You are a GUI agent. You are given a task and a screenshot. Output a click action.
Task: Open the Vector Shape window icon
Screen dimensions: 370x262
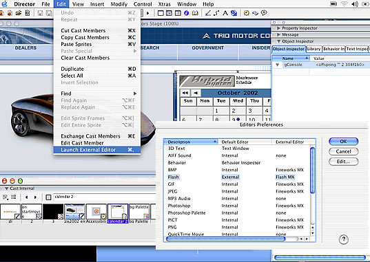pyautogui.click(x=216, y=13)
